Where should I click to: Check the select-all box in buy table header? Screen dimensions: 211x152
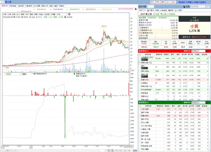[x=139, y=54]
